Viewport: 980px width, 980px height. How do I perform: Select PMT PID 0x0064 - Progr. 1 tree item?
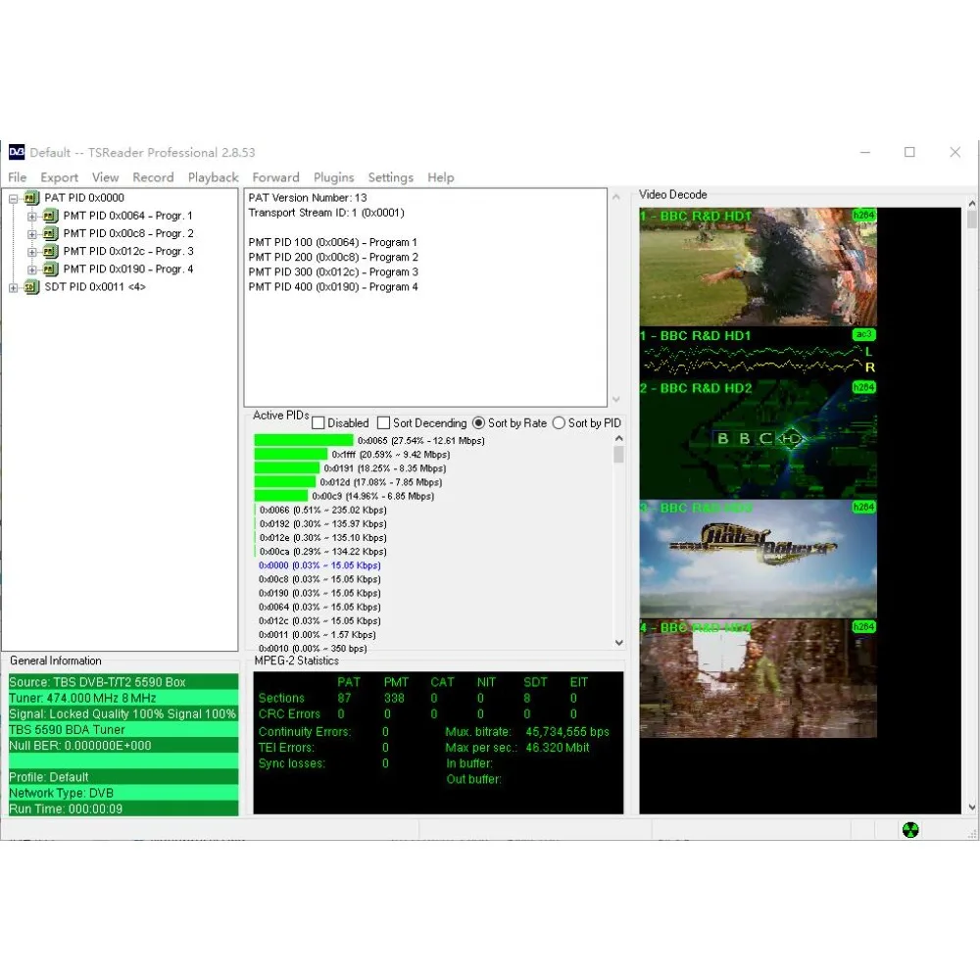coord(127,216)
